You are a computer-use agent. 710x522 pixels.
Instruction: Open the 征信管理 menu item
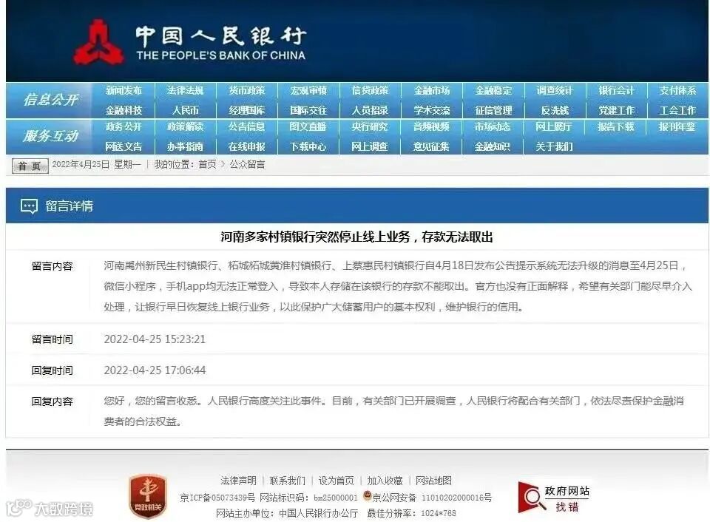[x=493, y=110]
